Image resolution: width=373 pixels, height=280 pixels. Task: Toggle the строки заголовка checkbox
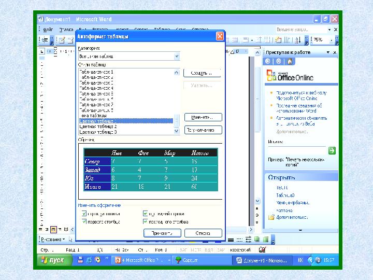click(x=84, y=214)
